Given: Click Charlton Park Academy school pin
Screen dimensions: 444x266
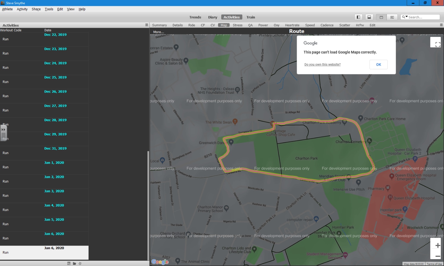Looking at the screenshot, I should [344, 121].
